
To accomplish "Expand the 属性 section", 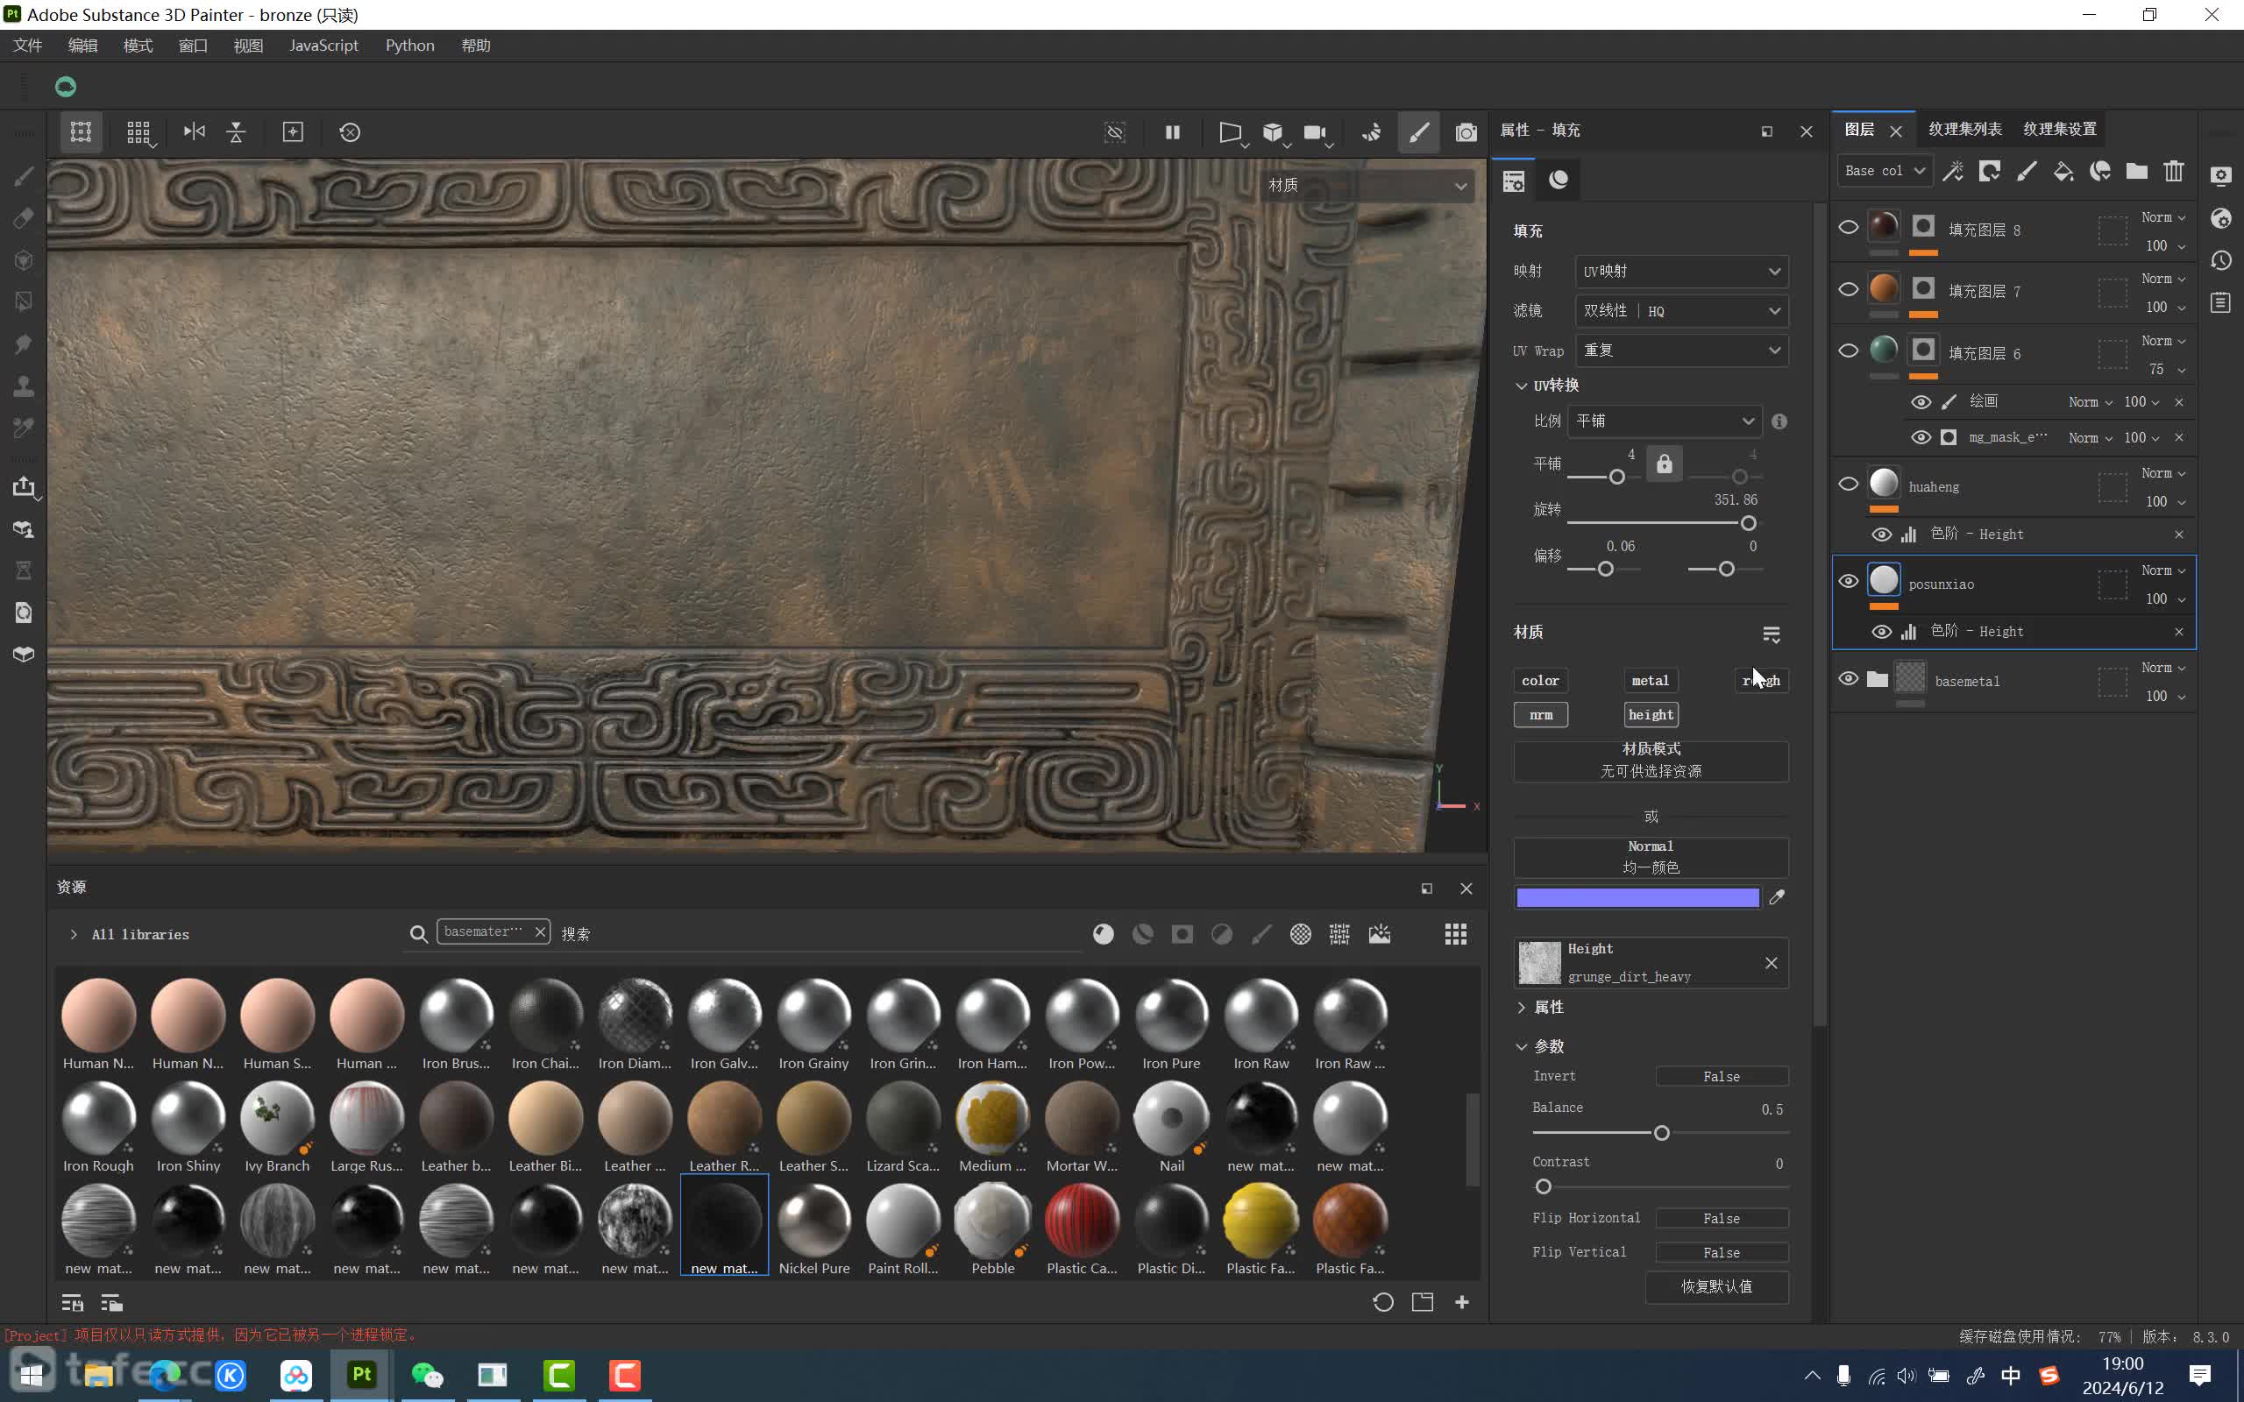I will pyautogui.click(x=1521, y=1007).
